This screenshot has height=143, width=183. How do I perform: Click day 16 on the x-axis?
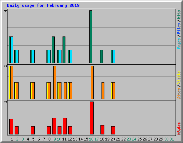tap(91, 139)
